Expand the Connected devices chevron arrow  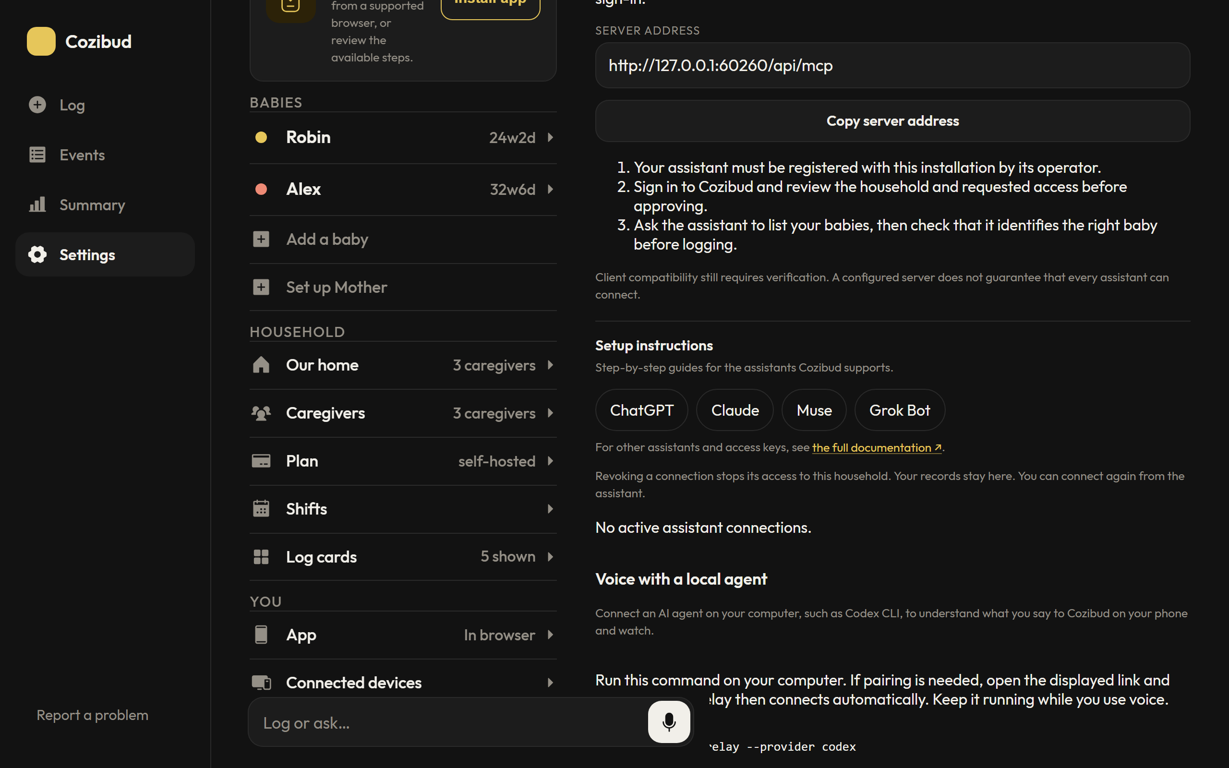click(x=550, y=682)
